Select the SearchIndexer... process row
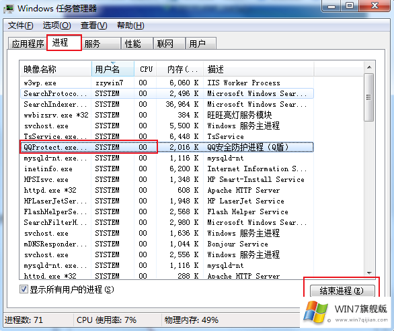The width and height of the screenshot is (394, 331). pyautogui.click(x=167, y=104)
